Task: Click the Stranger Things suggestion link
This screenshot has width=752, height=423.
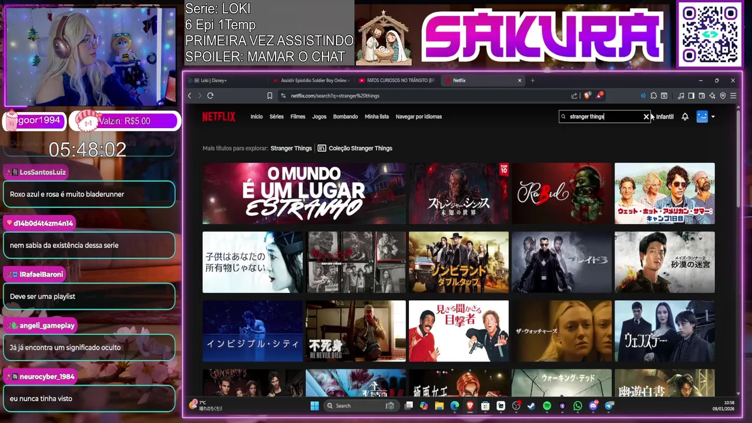Action: (291, 148)
